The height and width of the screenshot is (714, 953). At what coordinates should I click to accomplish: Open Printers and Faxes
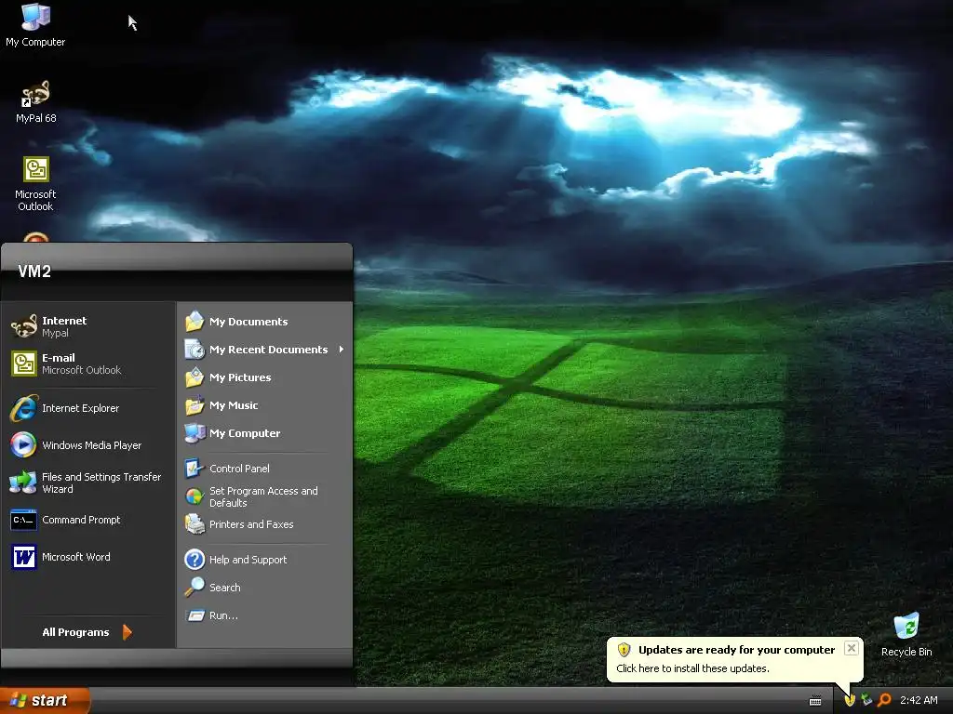click(264, 524)
